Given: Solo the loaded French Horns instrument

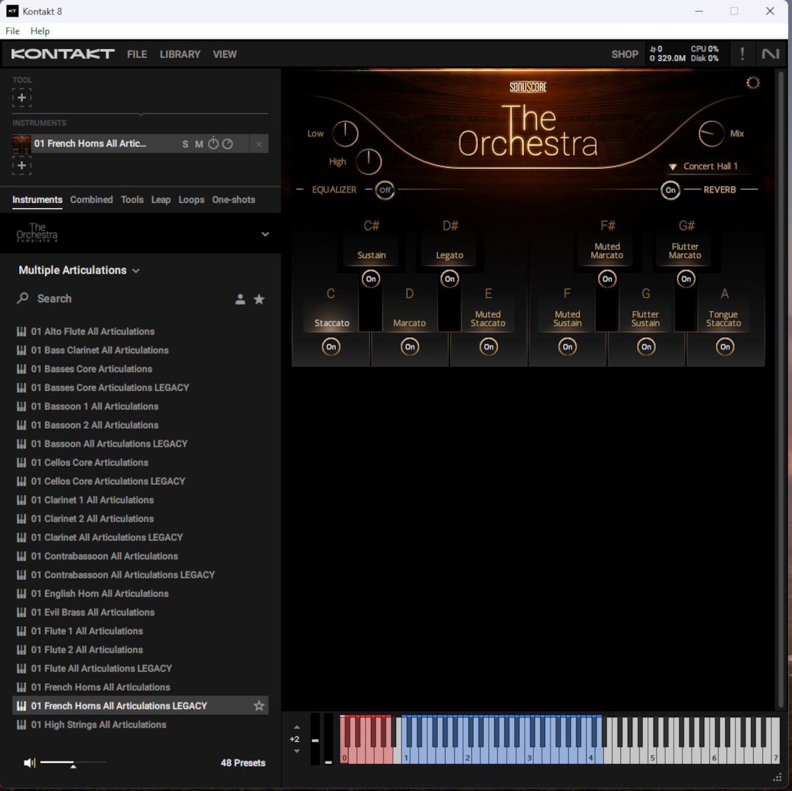Looking at the screenshot, I should (x=185, y=144).
